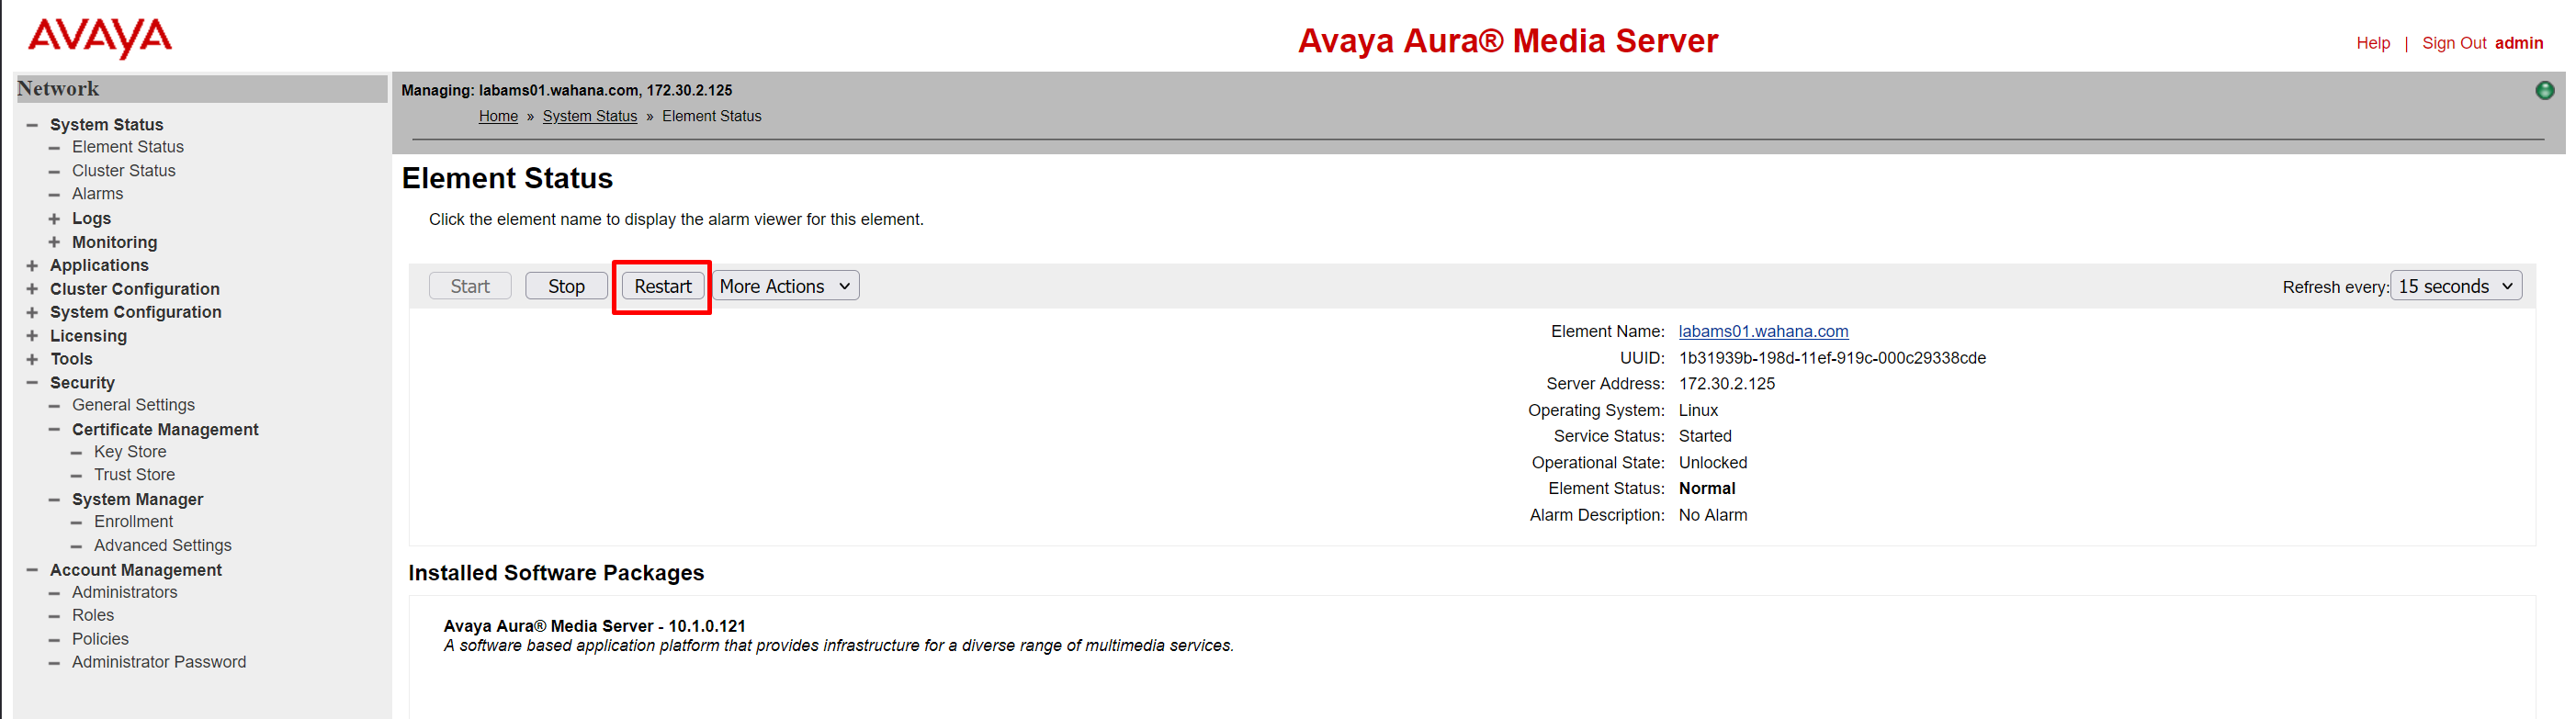Expand the Applications section

point(32,265)
